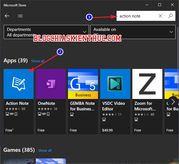
Task: Open the hamburger navigation menu
Action: (20, 16)
